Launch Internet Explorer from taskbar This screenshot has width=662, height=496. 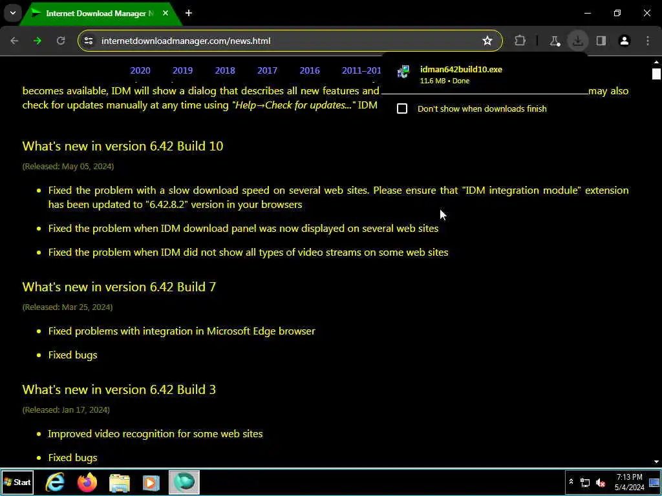click(x=55, y=482)
